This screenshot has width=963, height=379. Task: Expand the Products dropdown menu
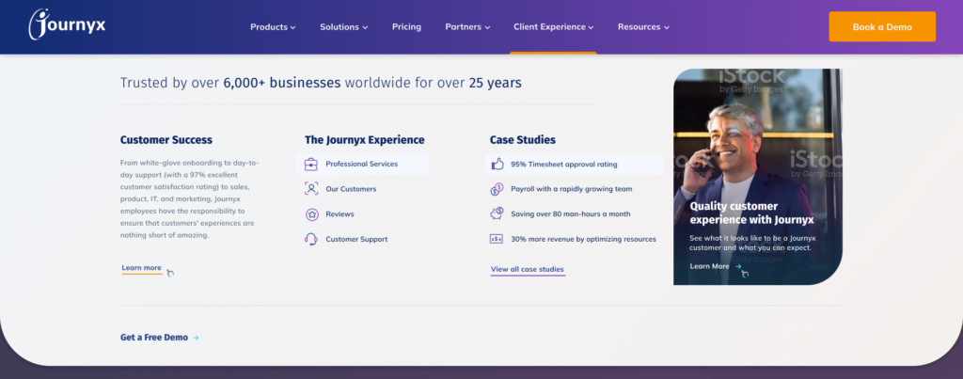(x=273, y=27)
